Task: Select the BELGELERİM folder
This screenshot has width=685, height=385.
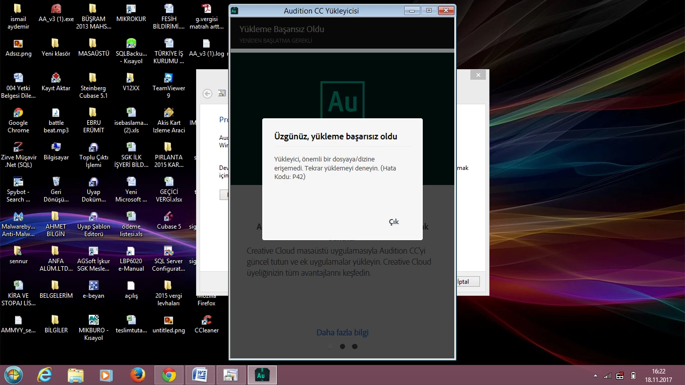Action: tap(56, 289)
